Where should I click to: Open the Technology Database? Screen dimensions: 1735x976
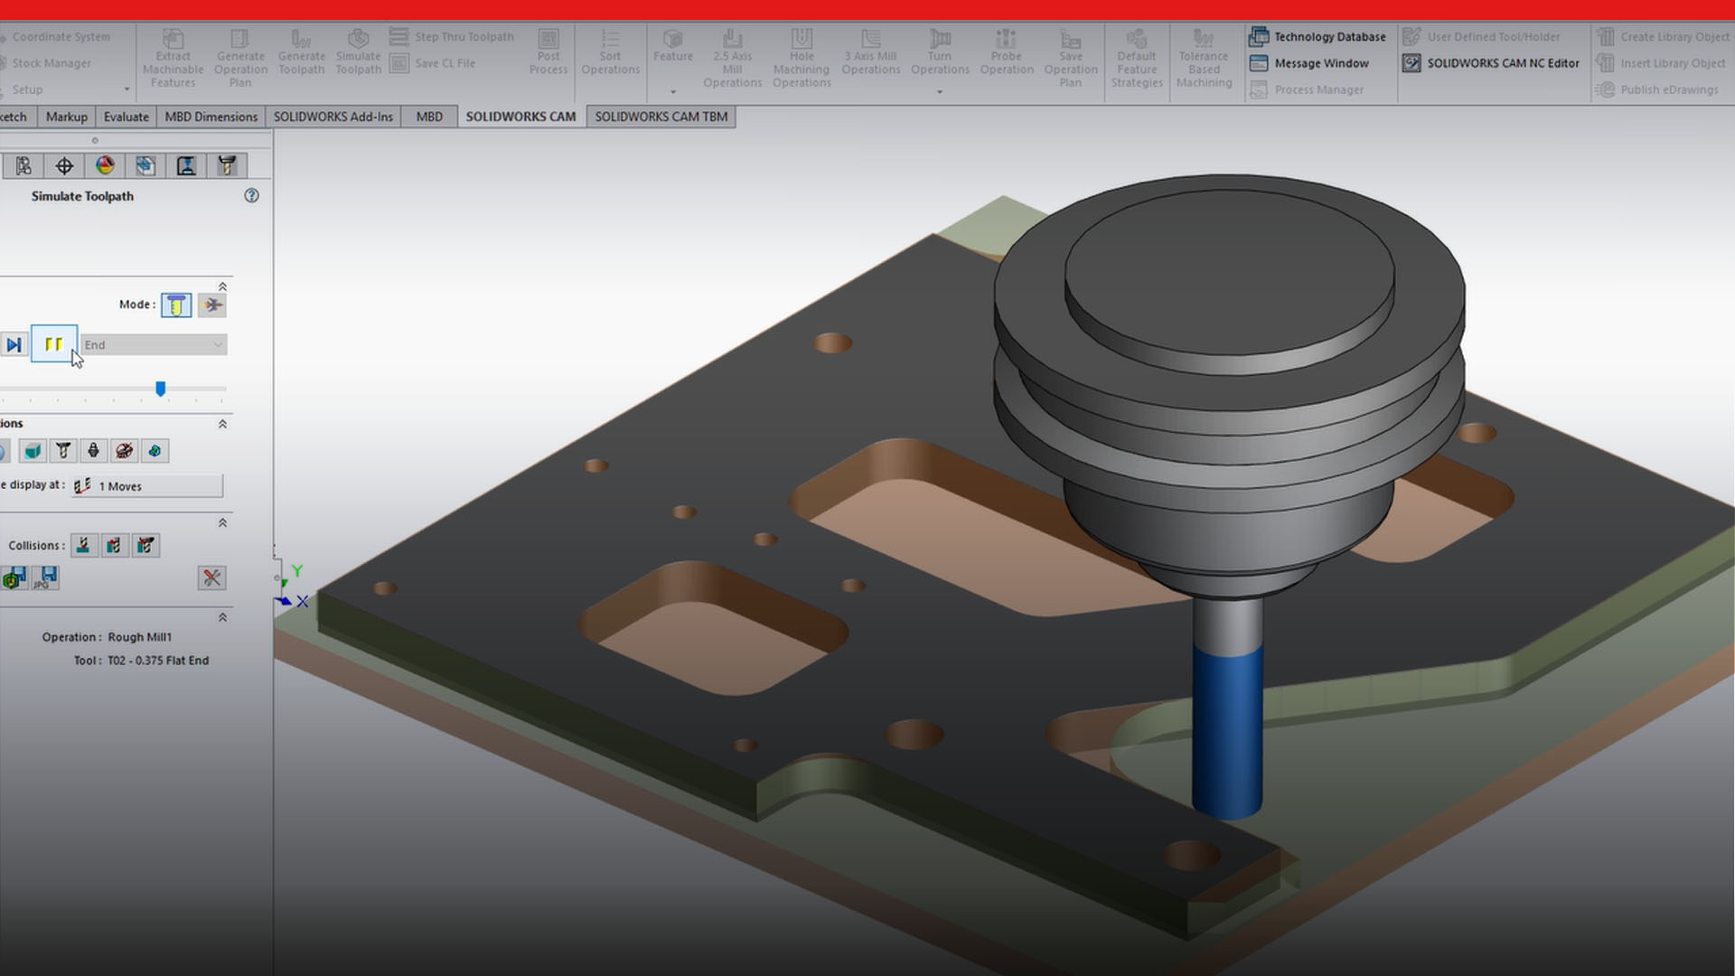pyautogui.click(x=1318, y=36)
